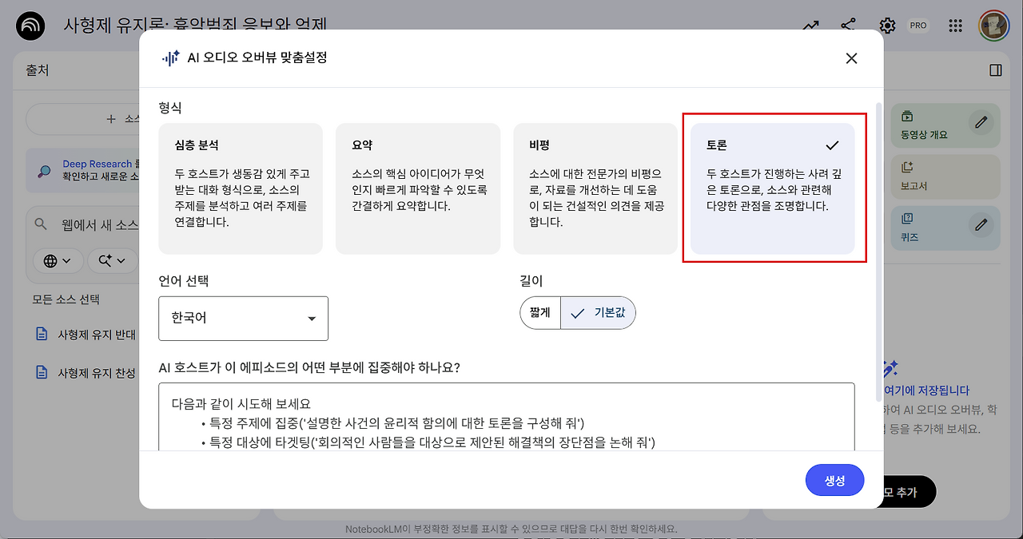This screenshot has height=539, width=1023.
Task: Select the 심층 분석 format card
Action: pyautogui.click(x=241, y=188)
